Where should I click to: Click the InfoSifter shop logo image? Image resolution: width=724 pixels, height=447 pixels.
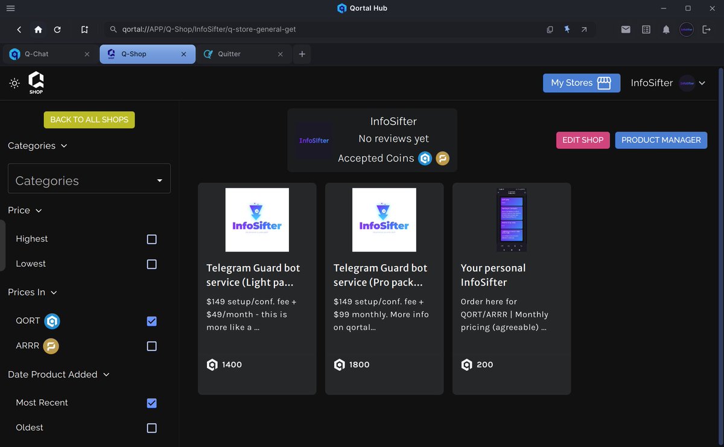314,141
